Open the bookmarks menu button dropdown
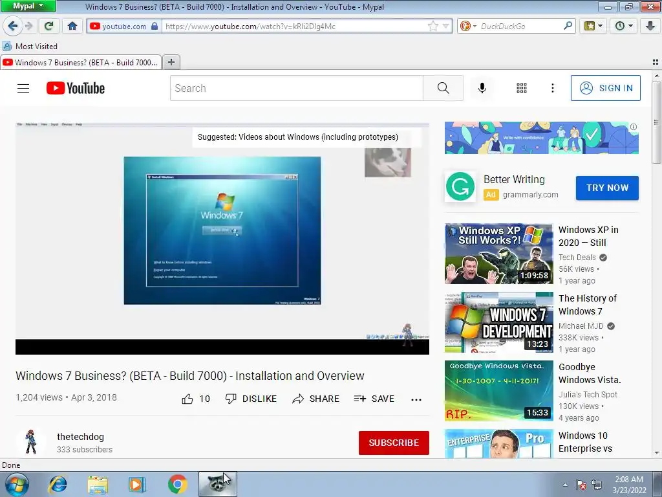 coord(593,26)
